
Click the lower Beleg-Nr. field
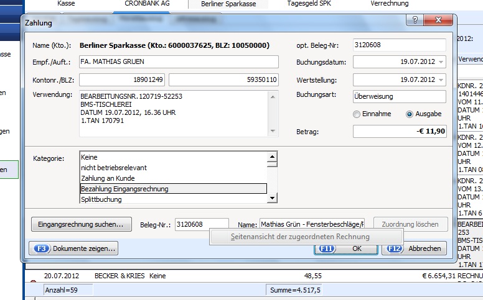(202, 224)
